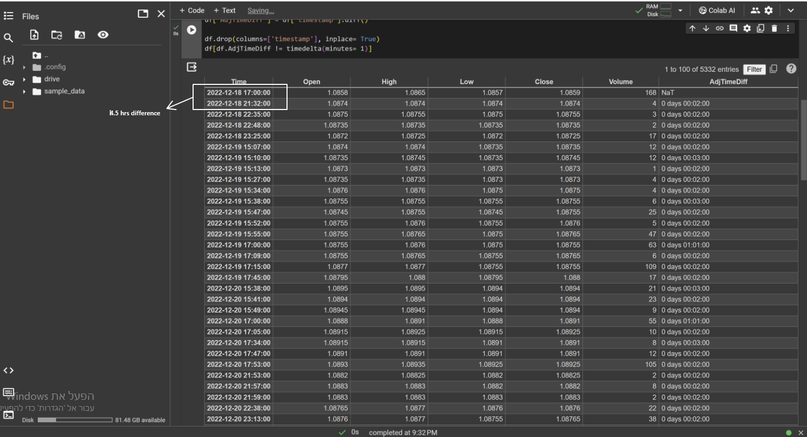This screenshot has height=437, width=807.
Task: Open the RAM/Disk runtime dropdown arrow
Action: 681,10
